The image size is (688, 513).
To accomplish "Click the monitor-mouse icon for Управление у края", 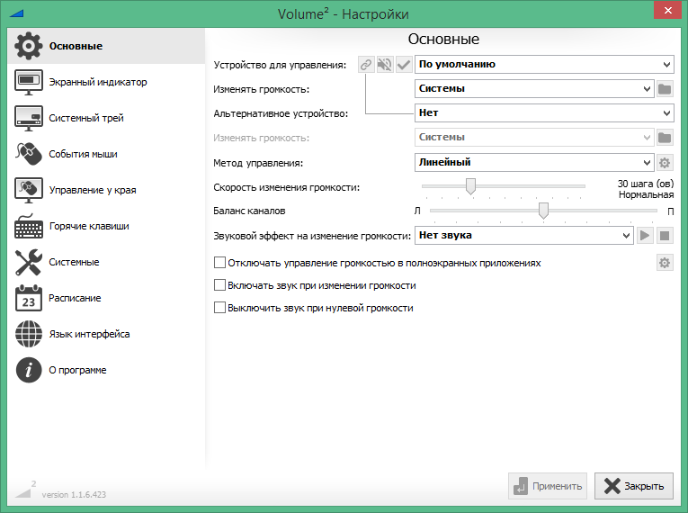I will (x=29, y=190).
